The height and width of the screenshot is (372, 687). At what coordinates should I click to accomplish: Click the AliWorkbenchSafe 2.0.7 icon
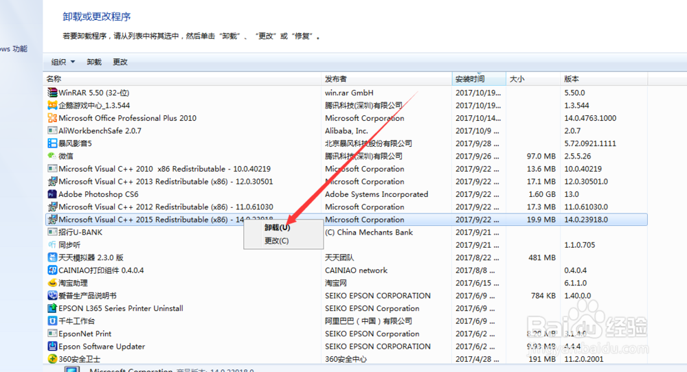tap(52, 130)
